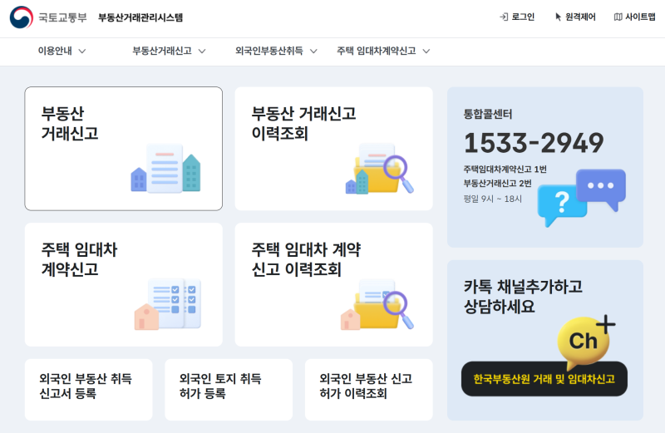The image size is (665, 433).
Task: Click the building documents illustration in 부동산 거래신고
Action: tap(165, 168)
